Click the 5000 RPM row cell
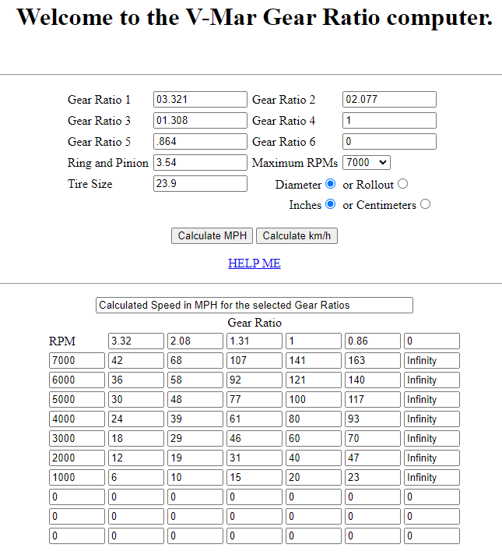Screen dimensions: 502x555 (77, 399)
